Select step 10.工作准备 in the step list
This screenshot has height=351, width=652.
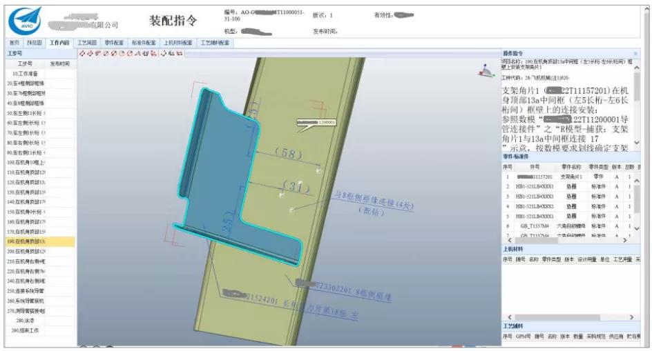pos(25,73)
